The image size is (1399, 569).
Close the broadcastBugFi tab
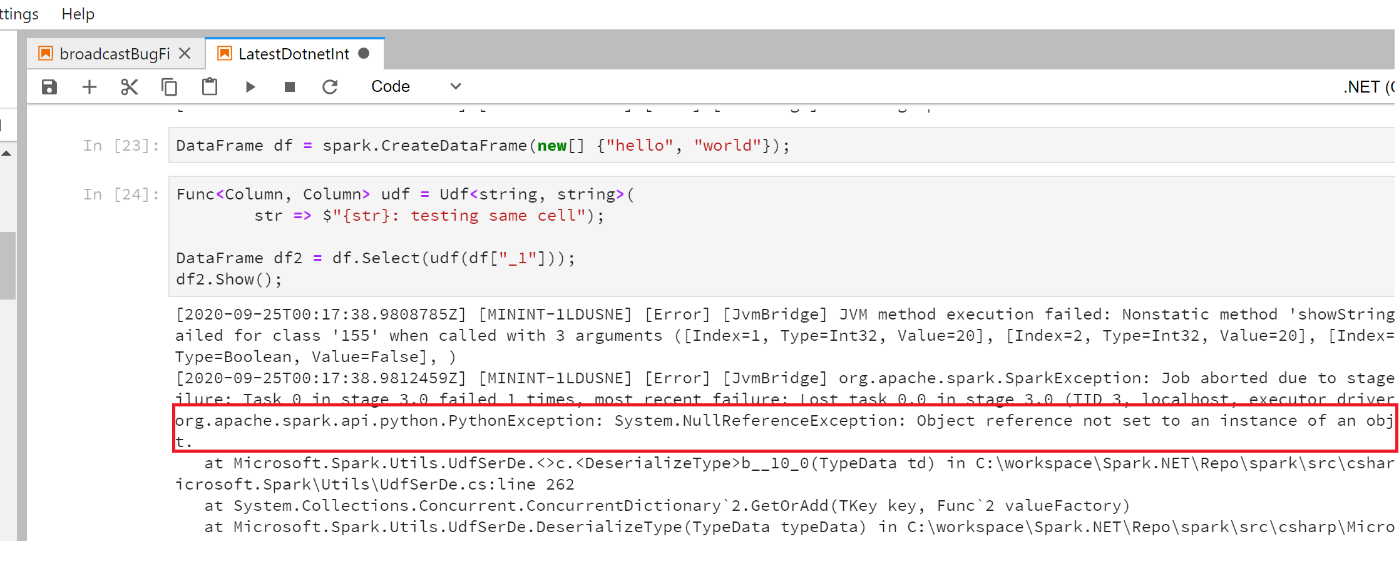pyautogui.click(x=185, y=54)
